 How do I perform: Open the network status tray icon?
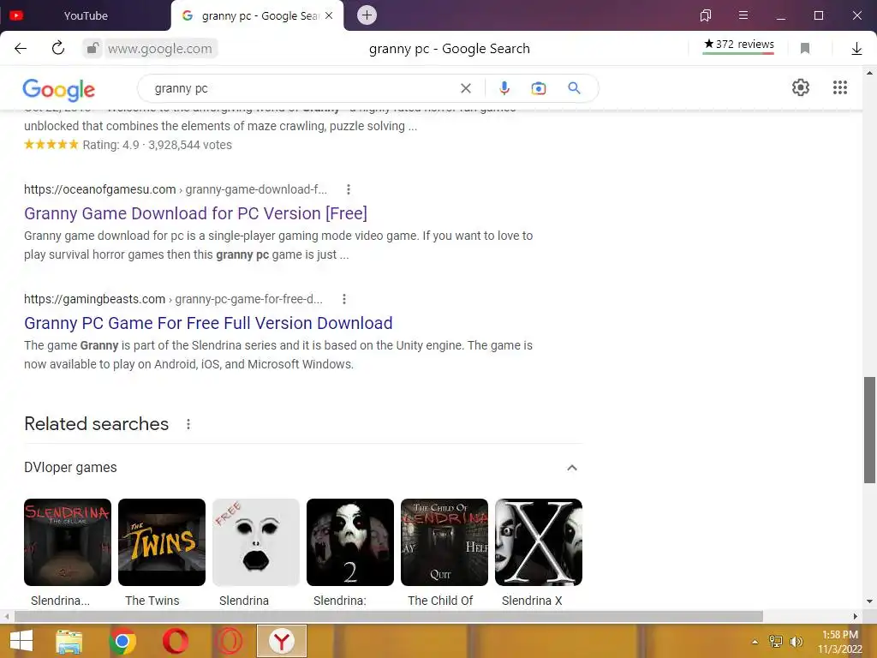776,642
